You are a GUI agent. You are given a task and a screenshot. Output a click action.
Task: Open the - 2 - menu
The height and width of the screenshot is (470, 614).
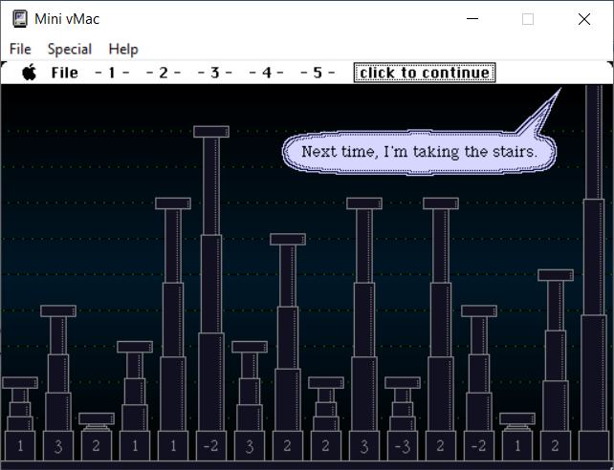pyautogui.click(x=164, y=73)
